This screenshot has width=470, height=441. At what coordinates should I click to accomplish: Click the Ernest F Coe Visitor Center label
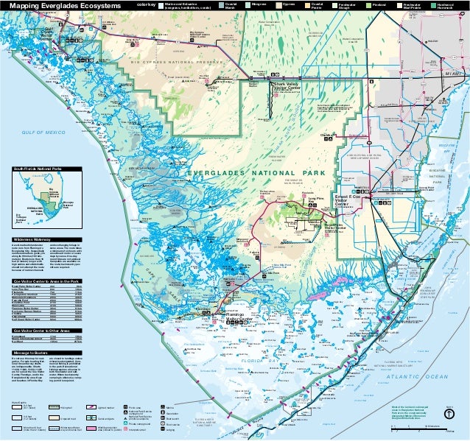click(348, 200)
